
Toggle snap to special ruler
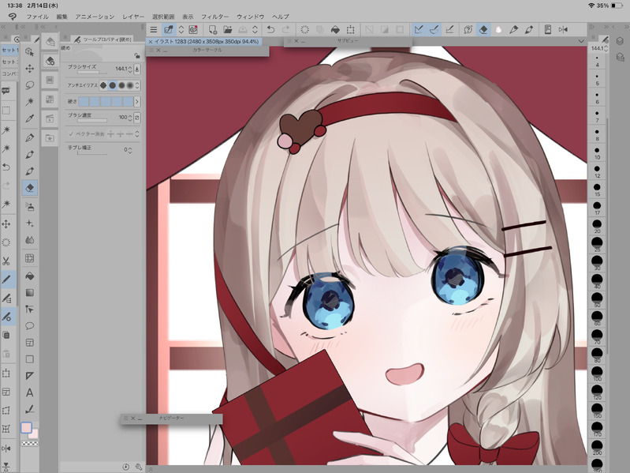(x=434, y=29)
